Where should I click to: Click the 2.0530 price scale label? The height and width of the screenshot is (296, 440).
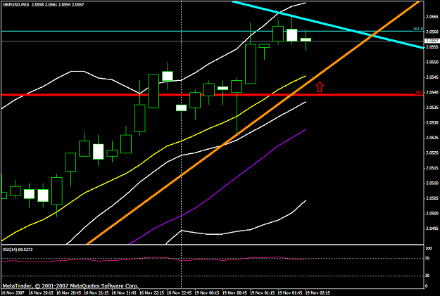tap(432, 123)
